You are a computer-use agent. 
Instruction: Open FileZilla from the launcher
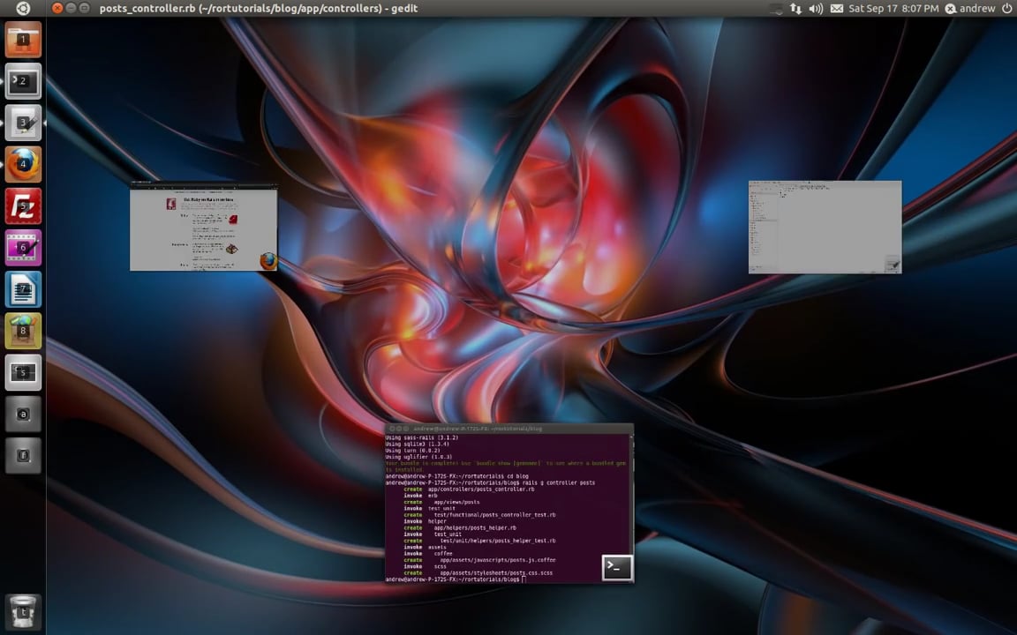(x=24, y=206)
